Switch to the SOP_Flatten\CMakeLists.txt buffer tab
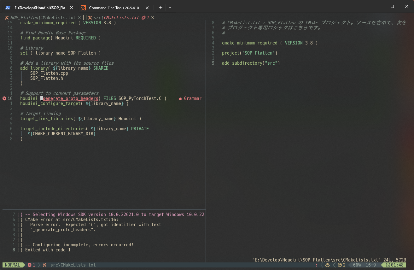414x270 pixels. [x=43, y=18]
